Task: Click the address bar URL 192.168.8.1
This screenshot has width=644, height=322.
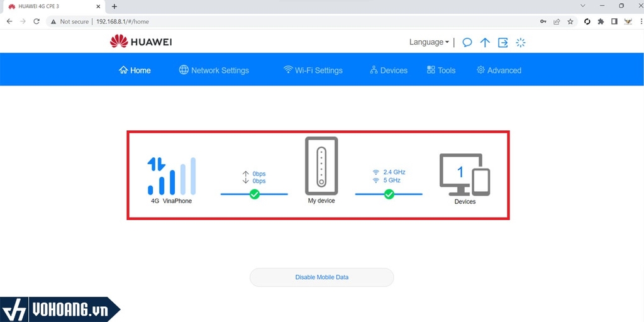Action: coord(123,21)
